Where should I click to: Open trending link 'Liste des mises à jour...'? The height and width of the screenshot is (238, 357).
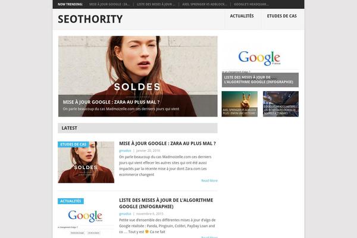click(x=156, y=4)
